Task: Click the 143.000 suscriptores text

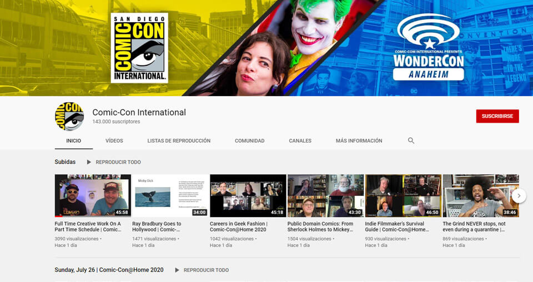Action: pos(116,122)
